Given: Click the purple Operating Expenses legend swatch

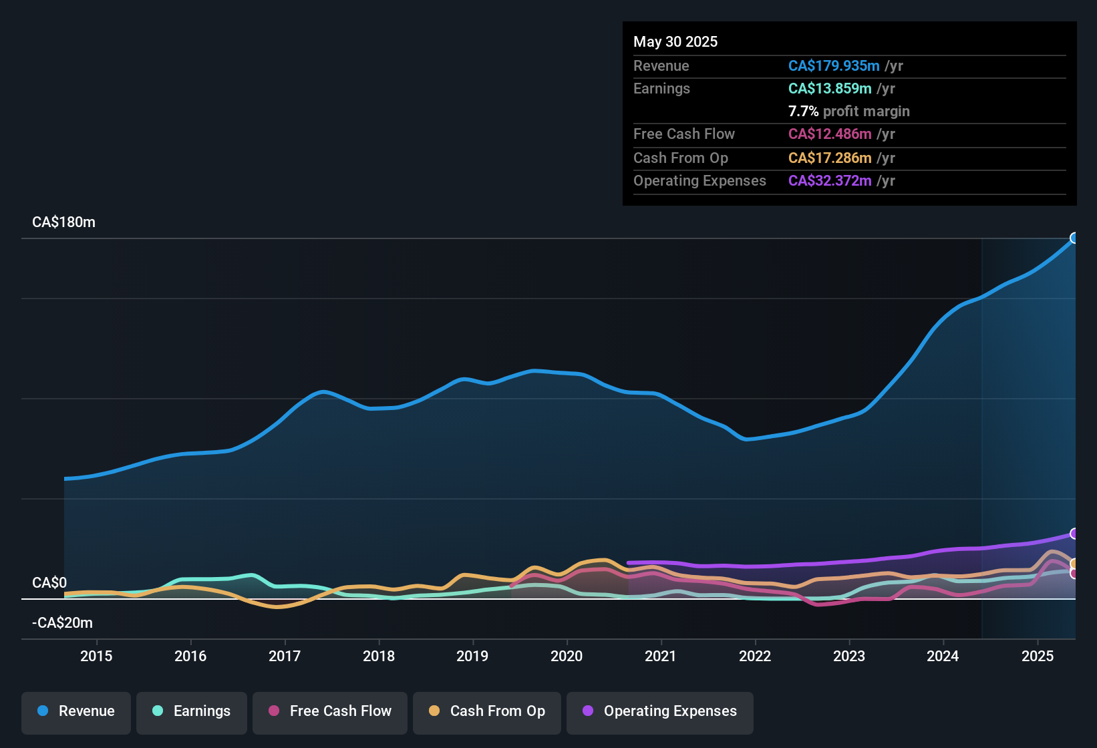Looking at the screenshot, I should pos(588,711).
